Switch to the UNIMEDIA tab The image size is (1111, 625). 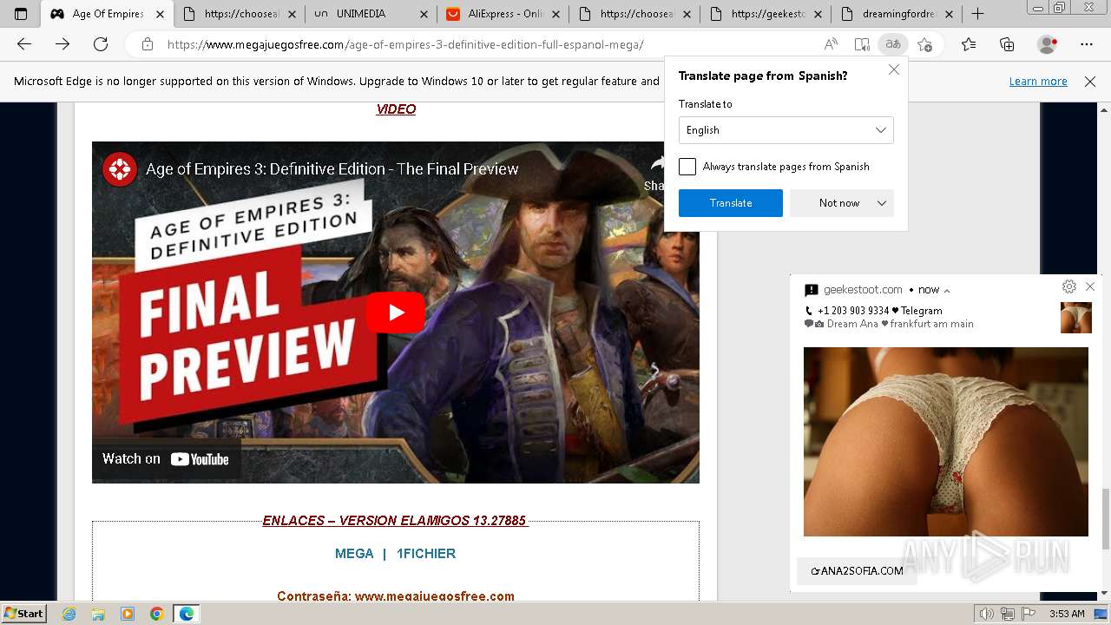(x=371, y=14)
